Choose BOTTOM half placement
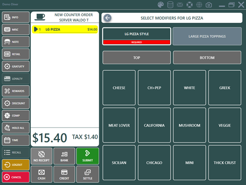The image size is (246, 185). coord(207,57)
